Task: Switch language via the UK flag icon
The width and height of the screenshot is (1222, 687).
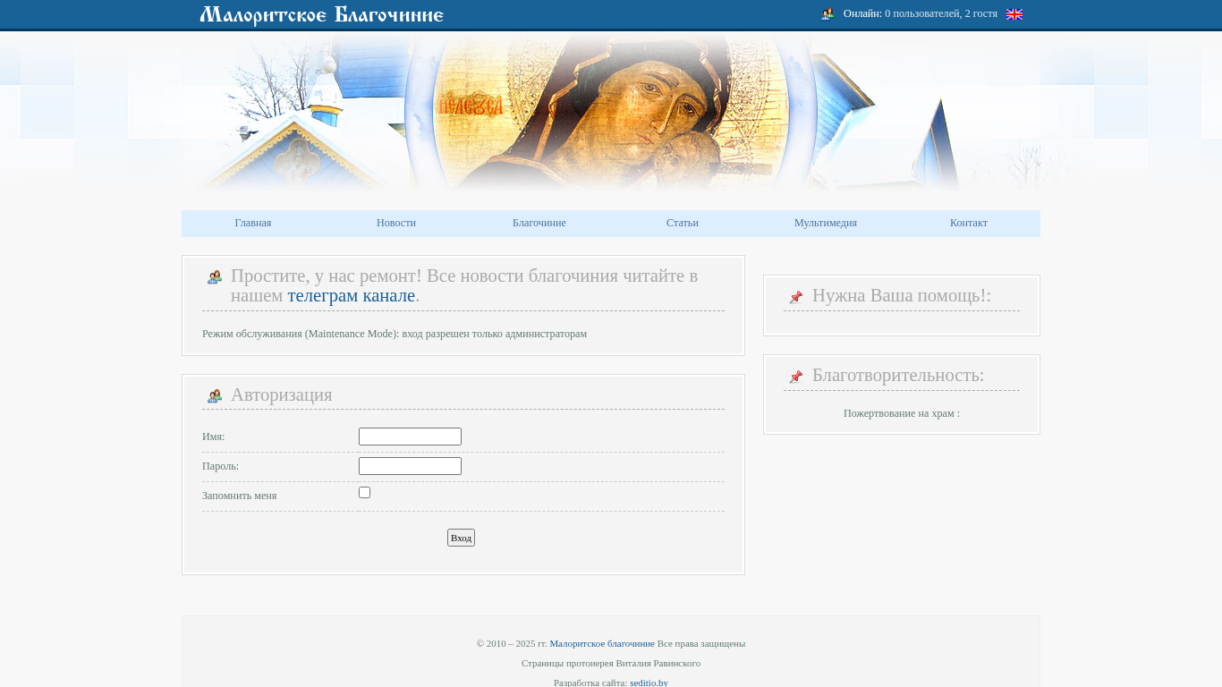Action: click(1014, 14)
